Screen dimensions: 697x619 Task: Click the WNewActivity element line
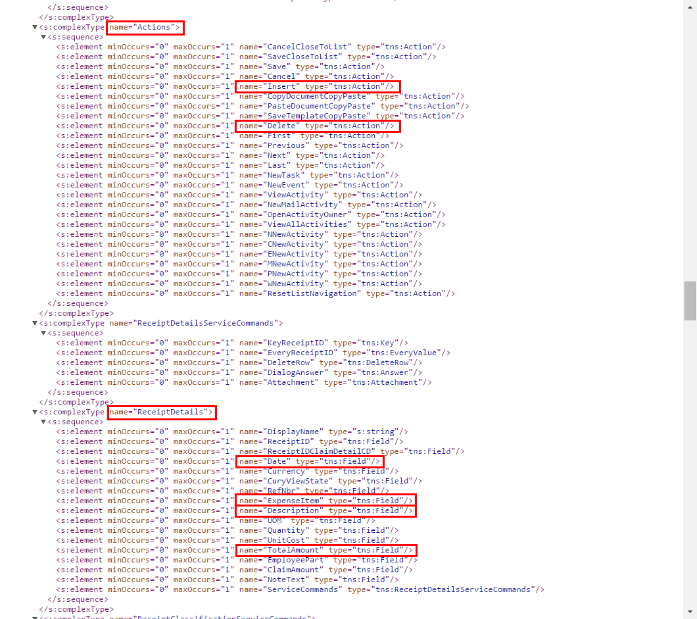(239, 284)
